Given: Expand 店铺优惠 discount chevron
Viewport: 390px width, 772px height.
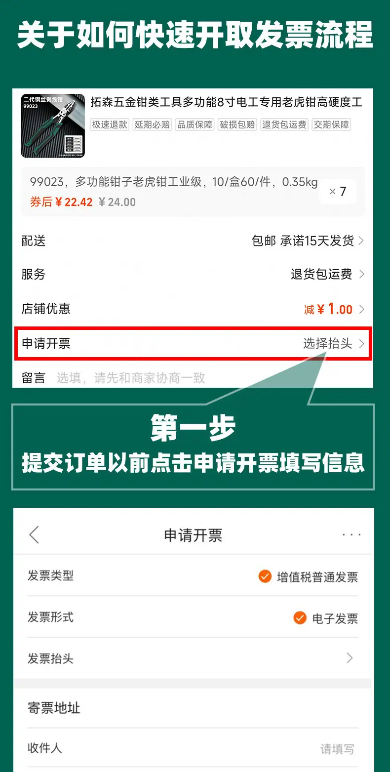Looking at the screenshot, I should (x=361, y=309).
